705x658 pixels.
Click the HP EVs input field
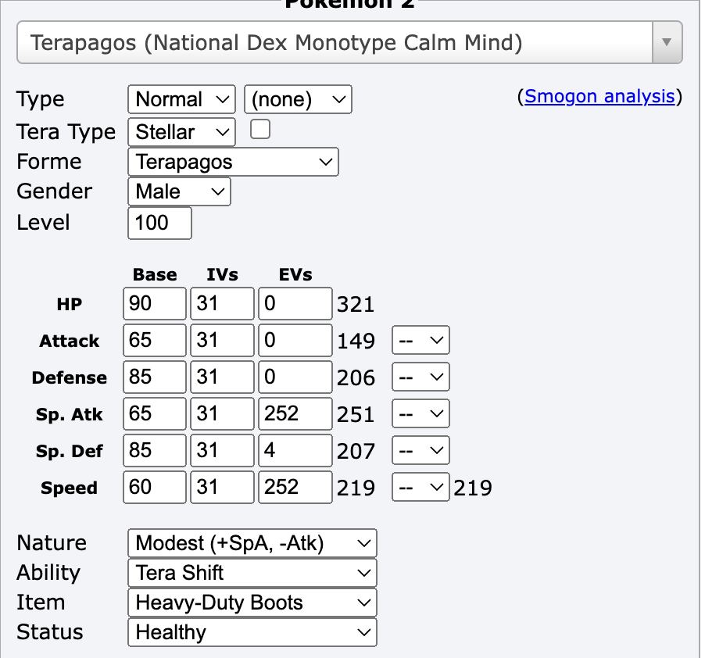294,303
